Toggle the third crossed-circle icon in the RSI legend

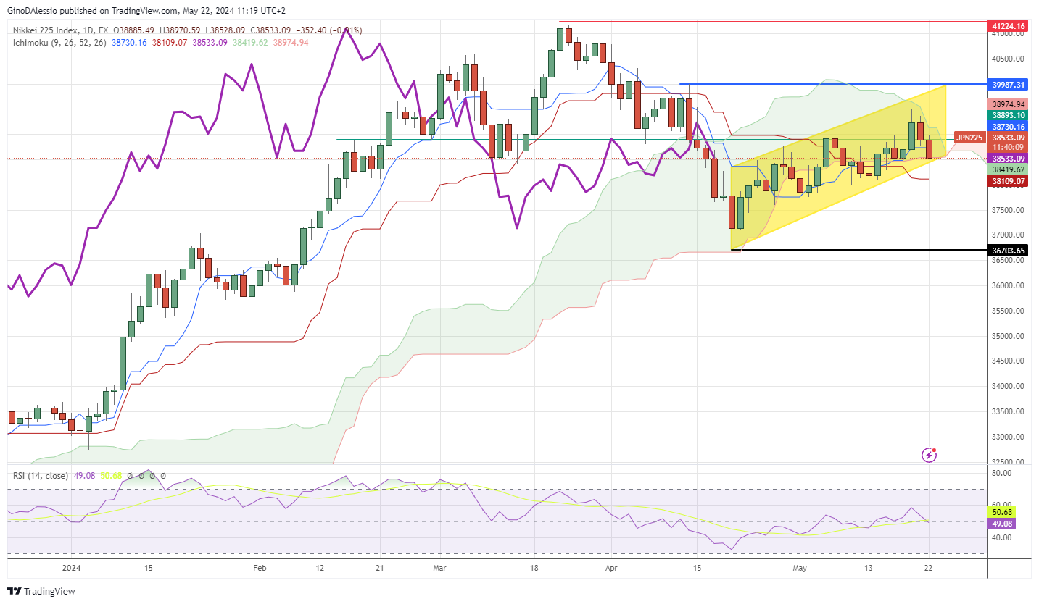coord(152,476)
